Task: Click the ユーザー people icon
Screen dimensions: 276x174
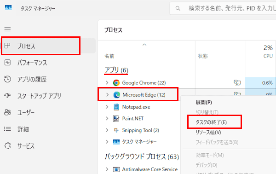Action: point(7,112)
